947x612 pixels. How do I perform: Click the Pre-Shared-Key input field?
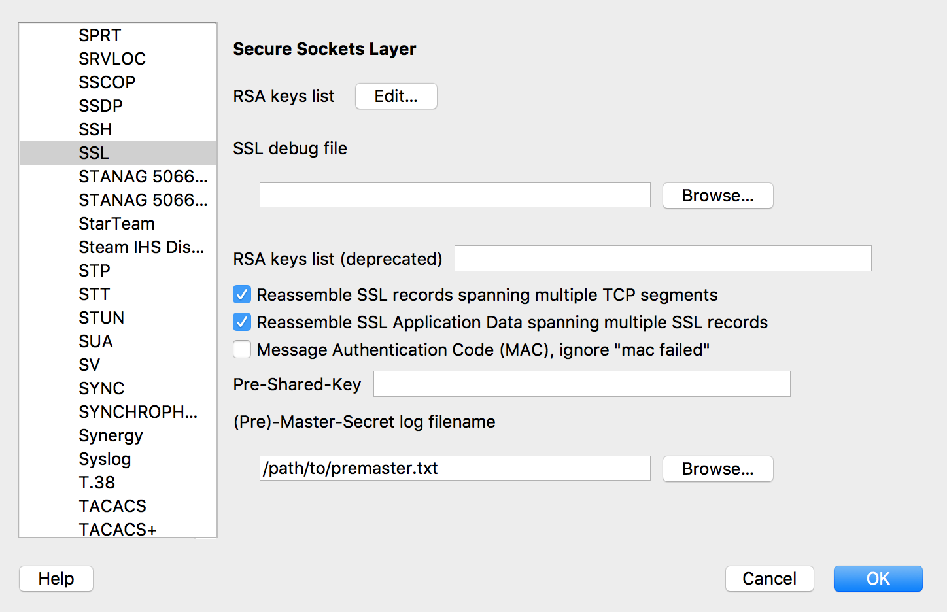(x=581, y=384)
